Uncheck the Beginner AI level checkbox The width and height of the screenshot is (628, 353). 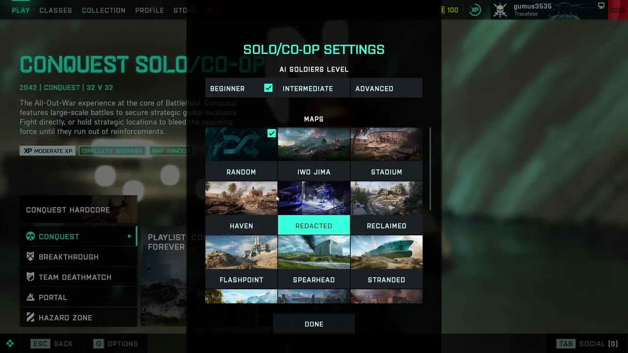[268, 88]
